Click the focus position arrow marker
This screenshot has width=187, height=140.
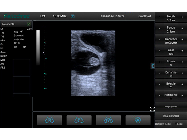[43, 53]
